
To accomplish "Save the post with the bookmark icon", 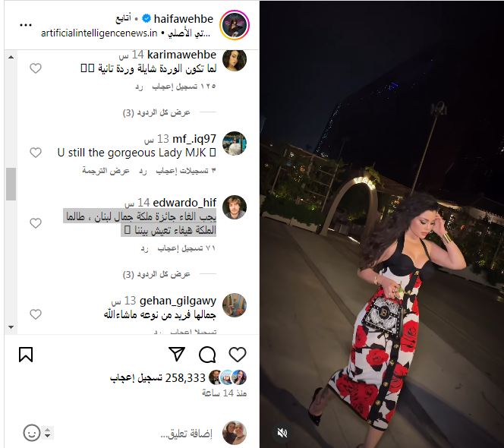I will [26, 355].
